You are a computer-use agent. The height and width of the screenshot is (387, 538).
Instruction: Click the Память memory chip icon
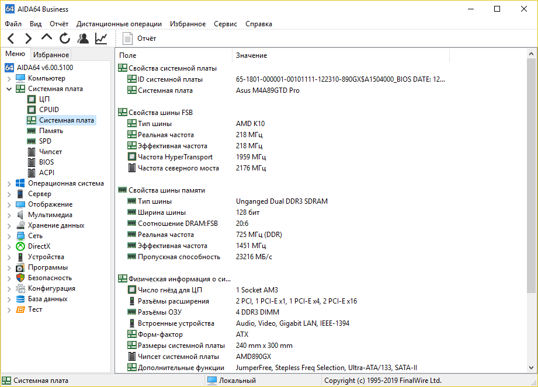31,131
